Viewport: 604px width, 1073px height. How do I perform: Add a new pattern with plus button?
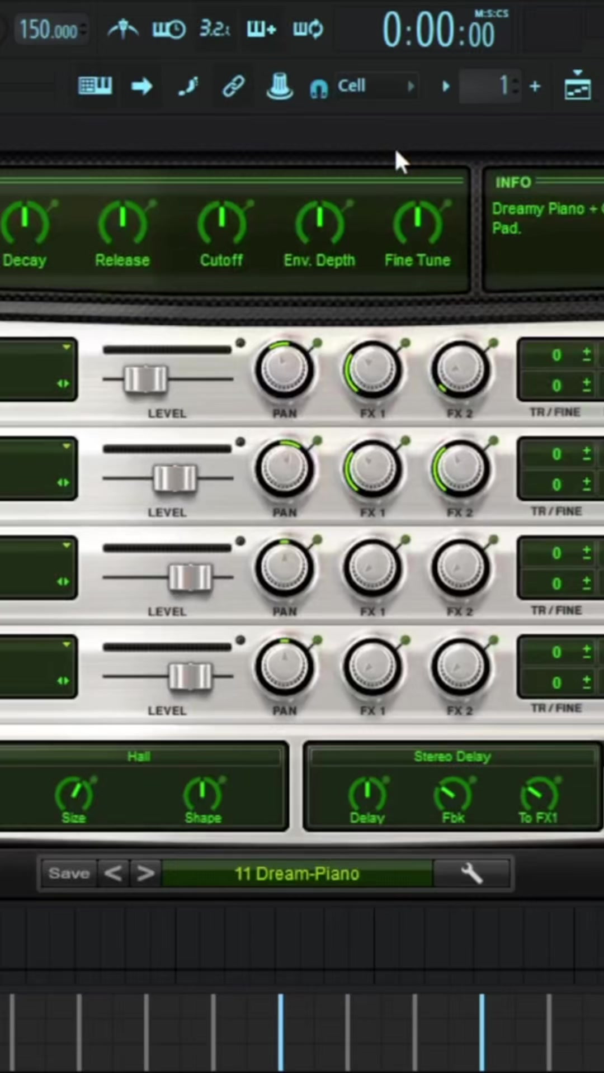pos(535,86)
